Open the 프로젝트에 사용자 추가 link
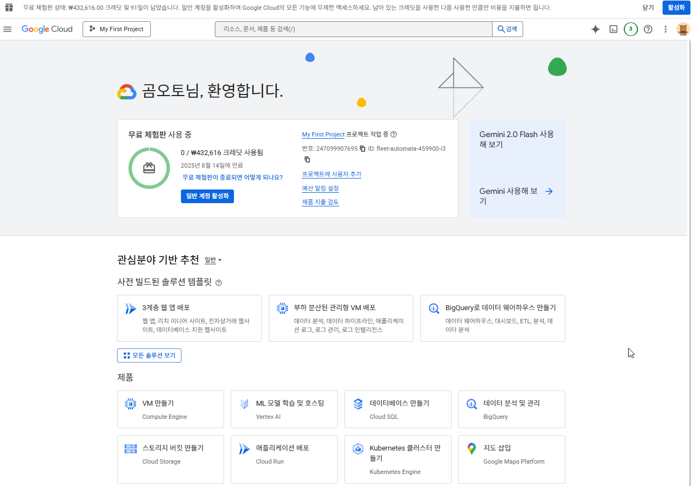The height and width of the screenshot is (486, 691). coord(331,174)
